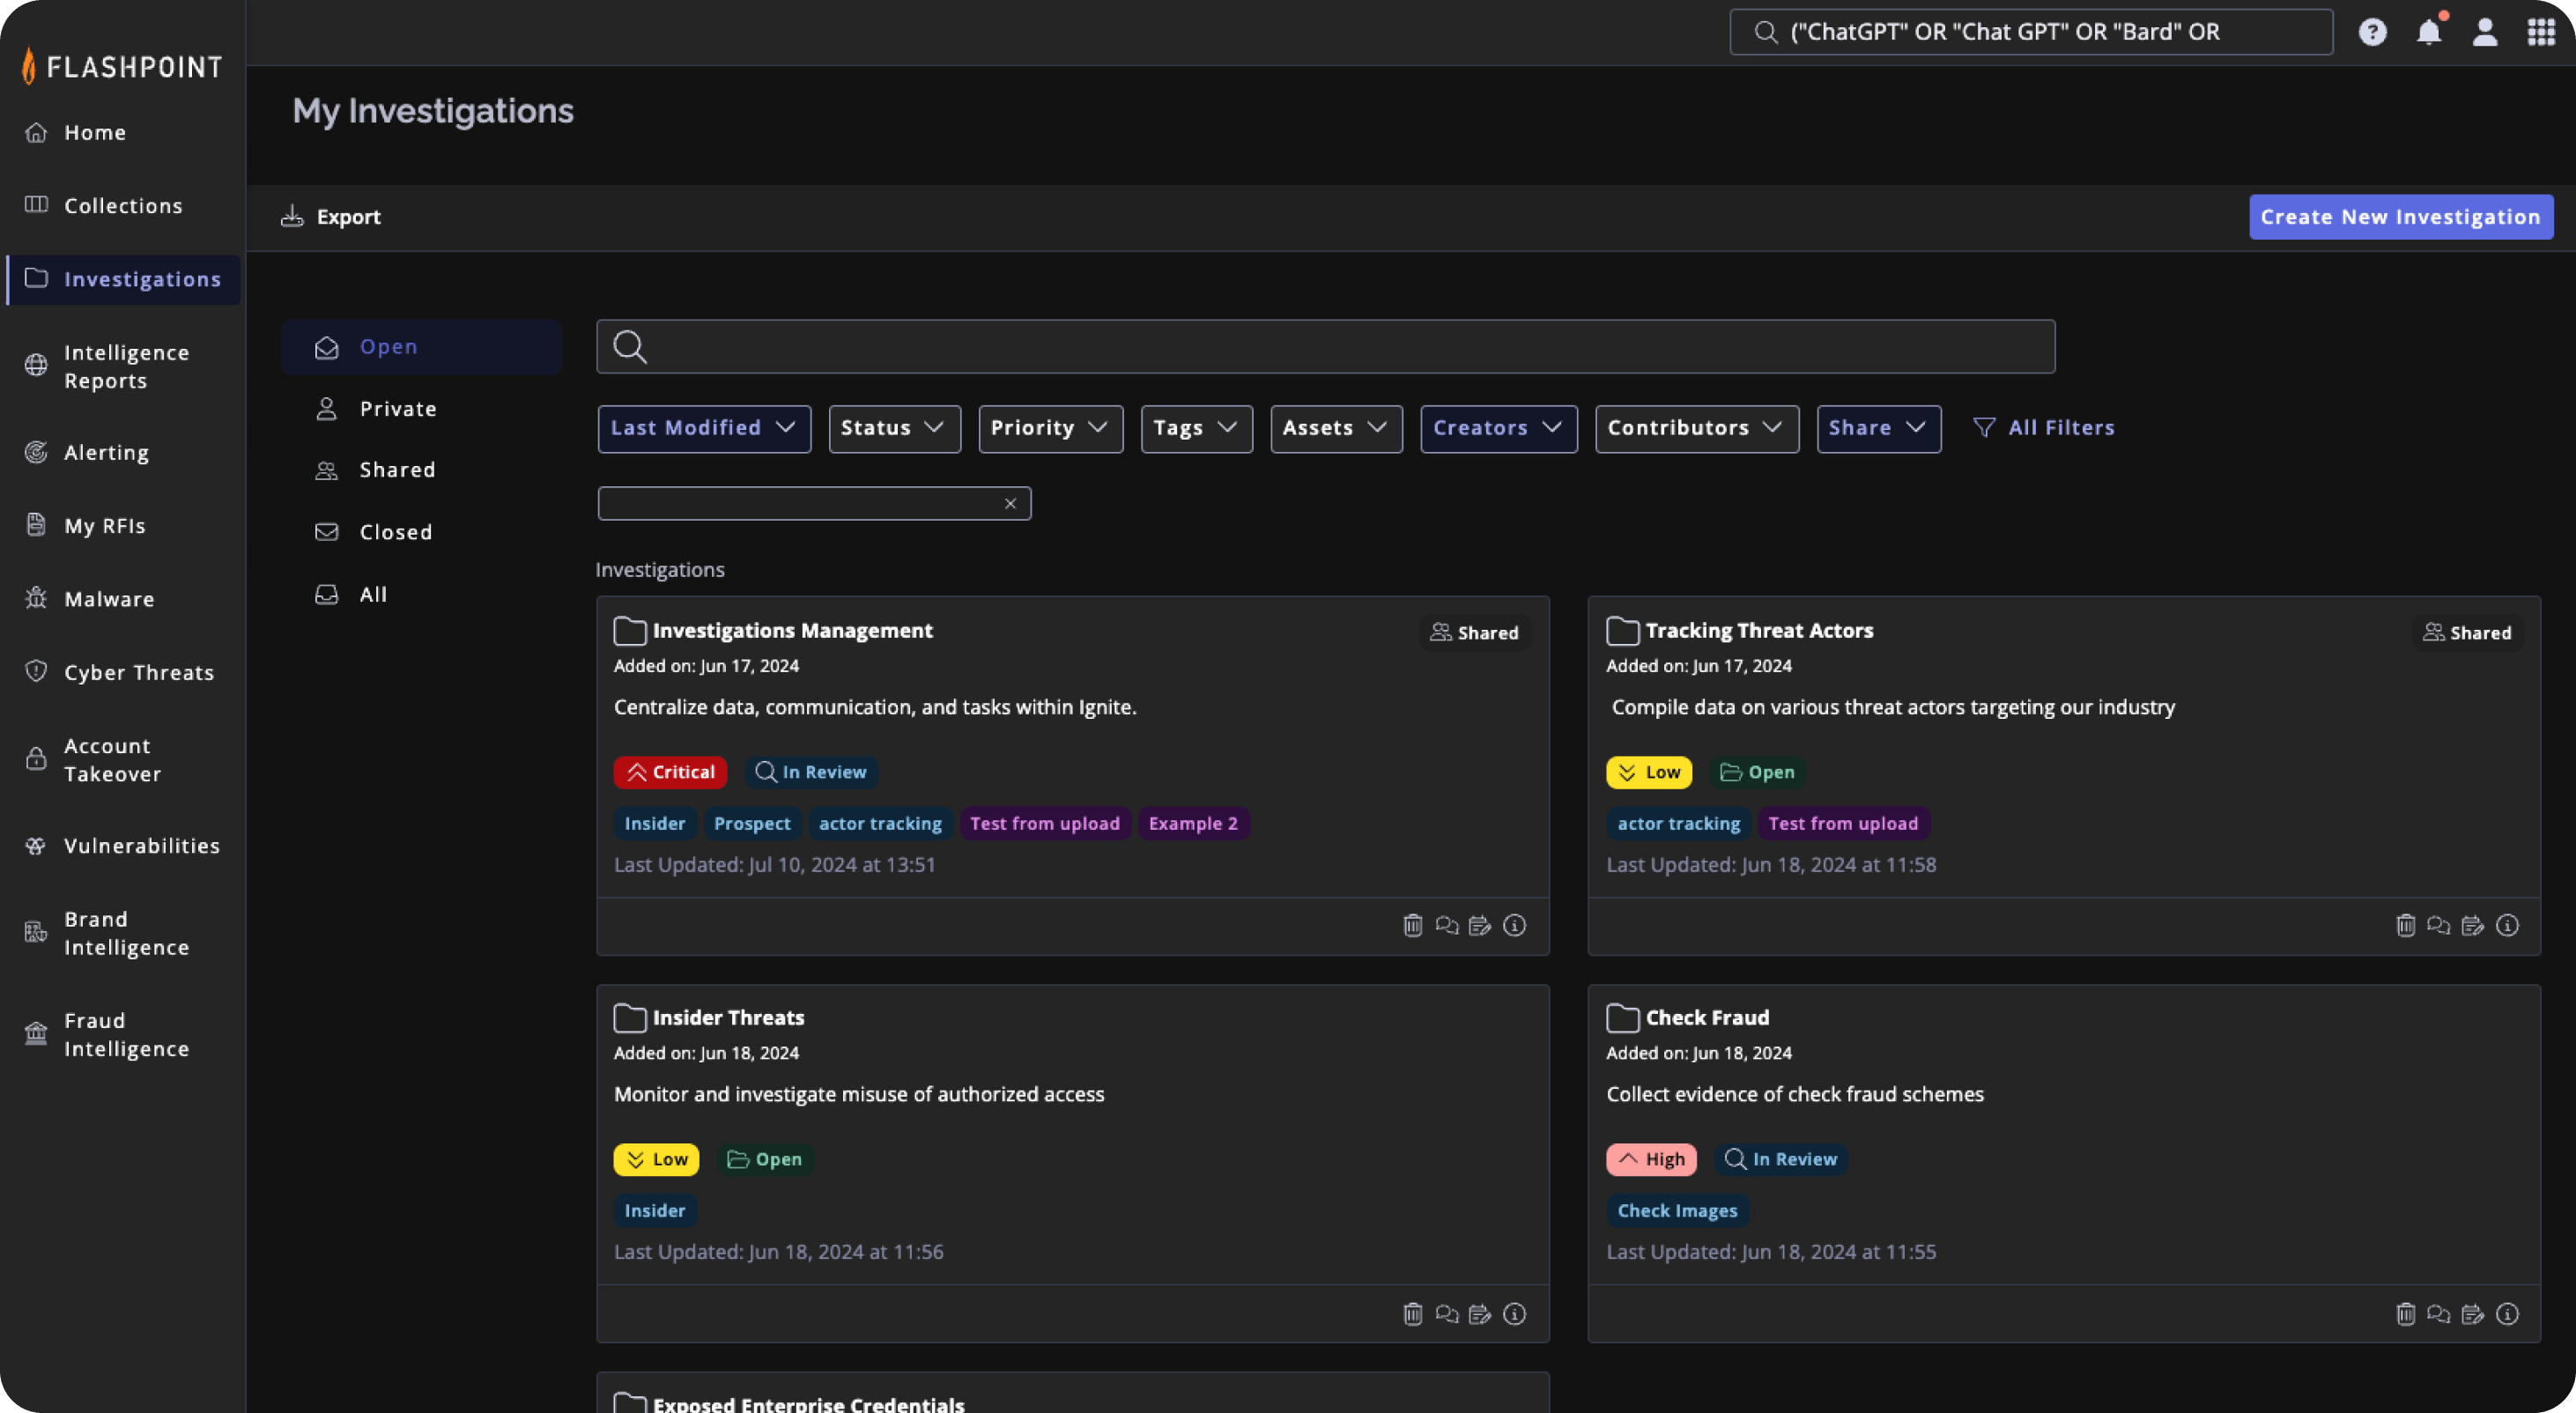Delete the Investigations Management investigation via trash icon

[x=1413, y=925]
